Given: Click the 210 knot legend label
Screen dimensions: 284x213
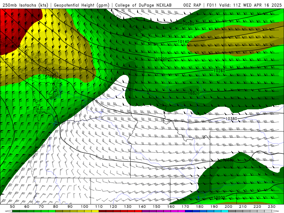Looking at the screenshot, I should (243, 207).
